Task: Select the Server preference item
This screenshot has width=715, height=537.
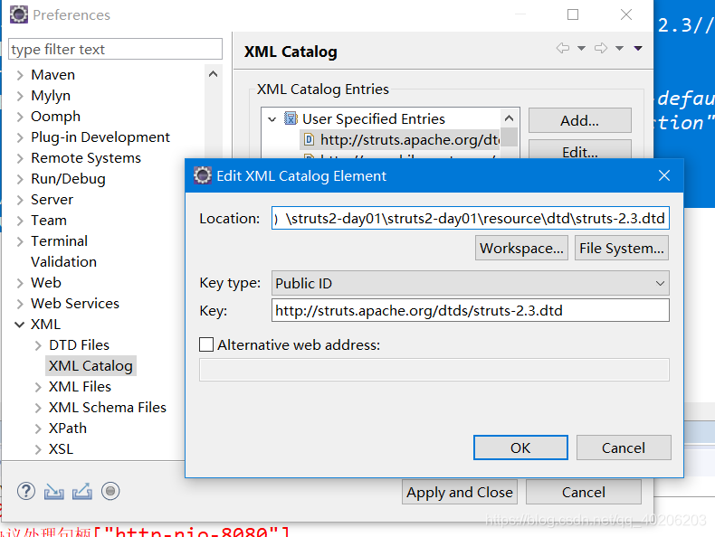Action: [x=52, y=200]
